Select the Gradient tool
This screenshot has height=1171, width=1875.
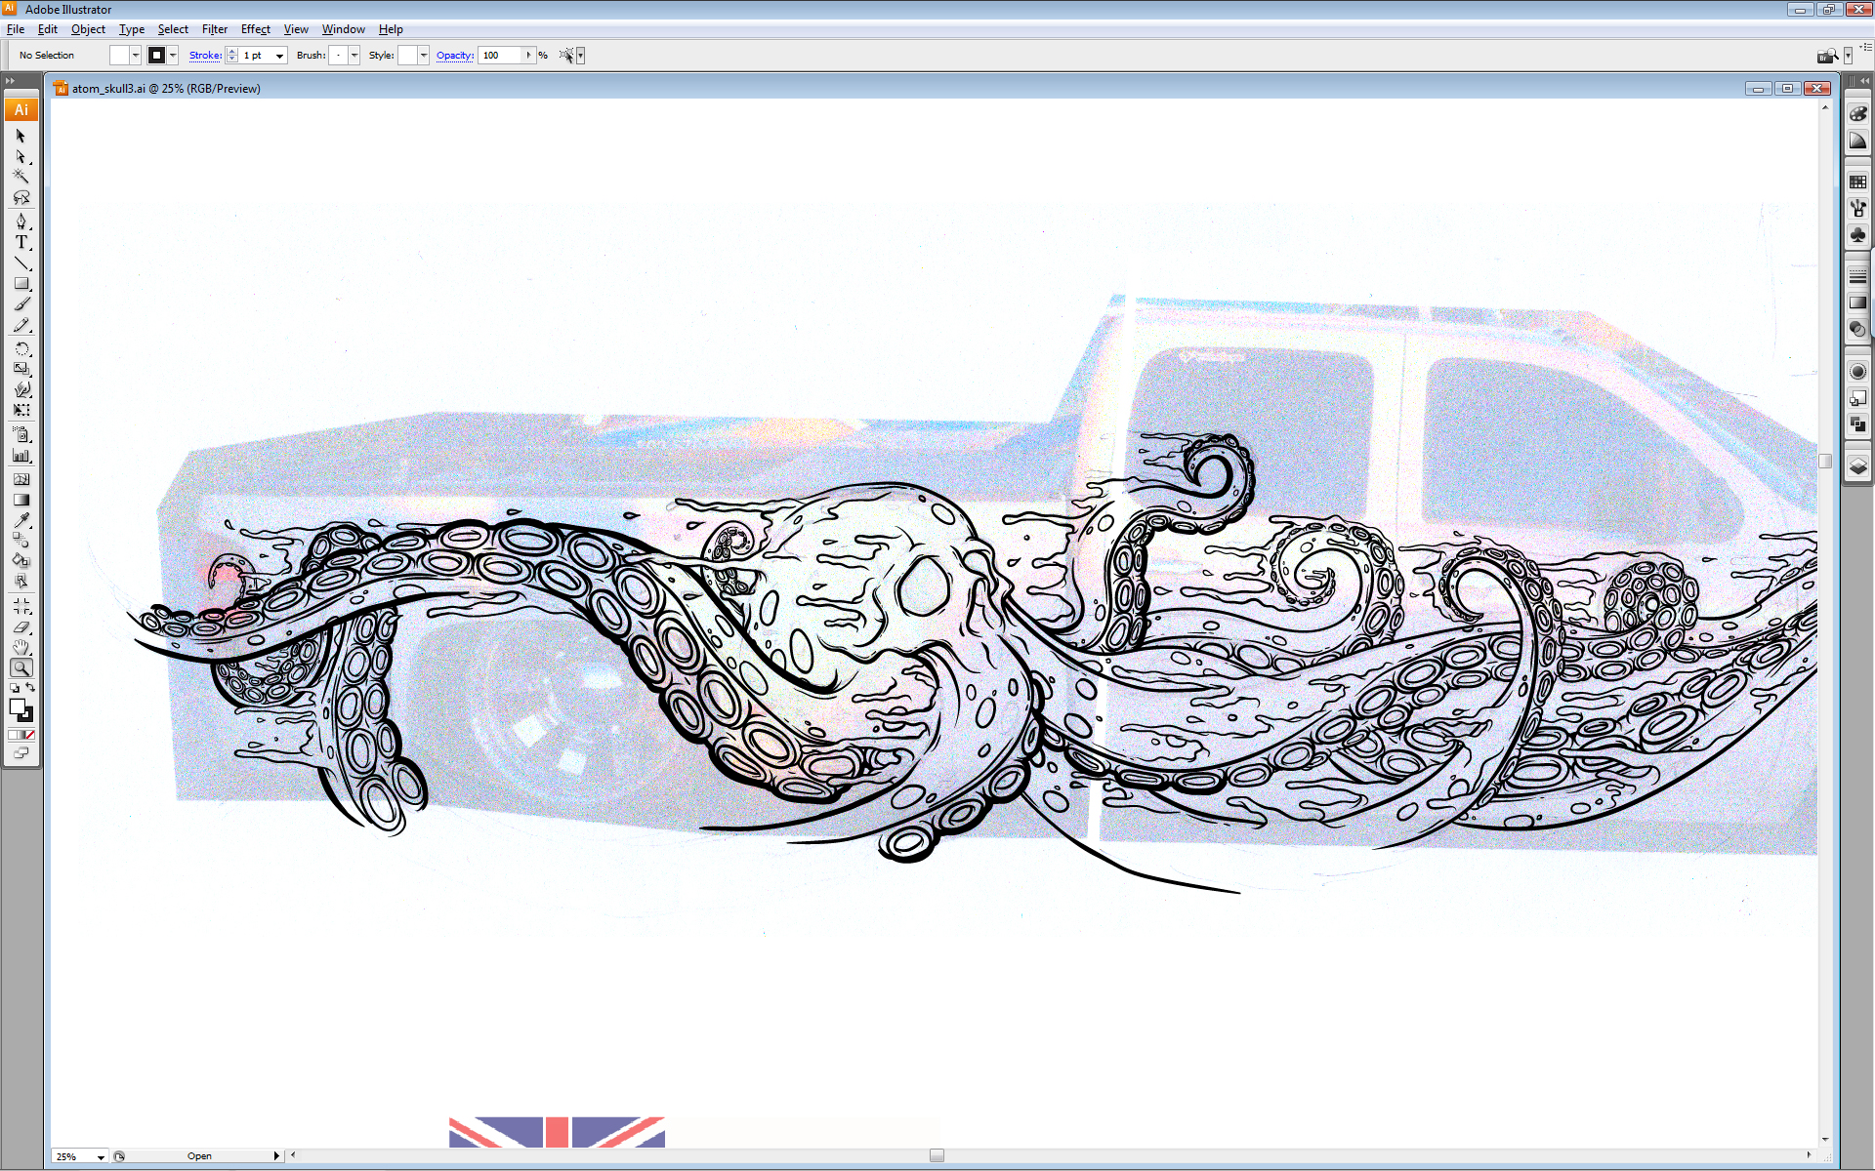[x=21, y=500]
